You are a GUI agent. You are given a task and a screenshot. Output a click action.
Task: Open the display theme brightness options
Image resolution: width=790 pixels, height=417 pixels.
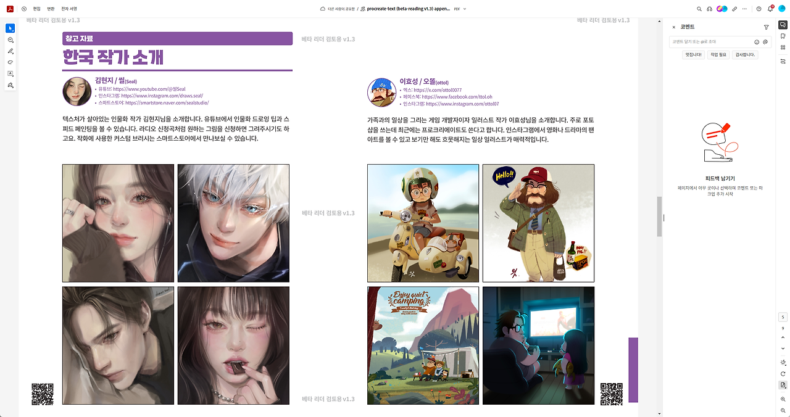pos(783,363)
